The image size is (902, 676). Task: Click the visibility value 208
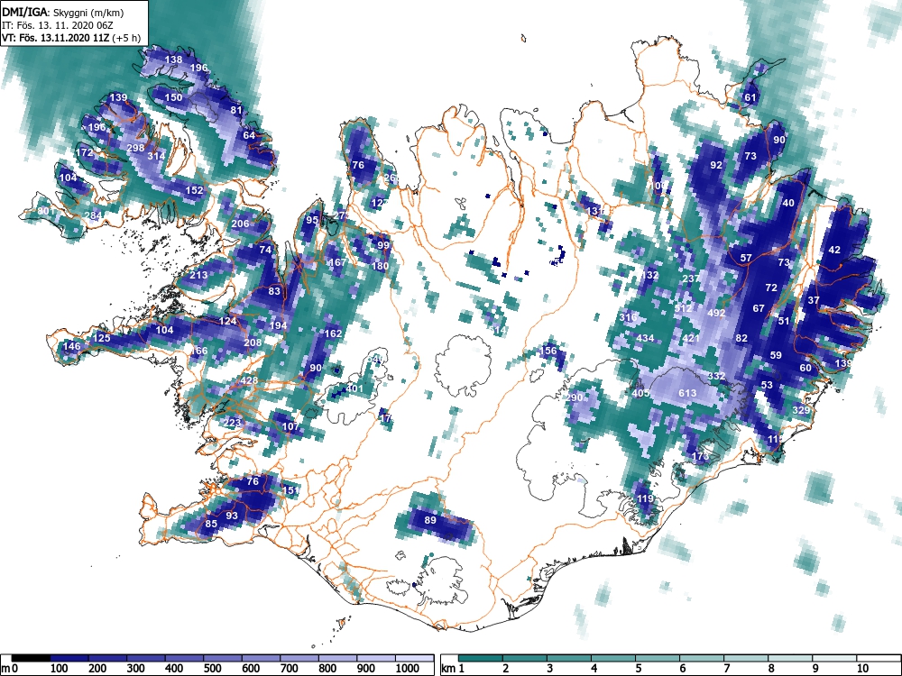tap(253, 343)
